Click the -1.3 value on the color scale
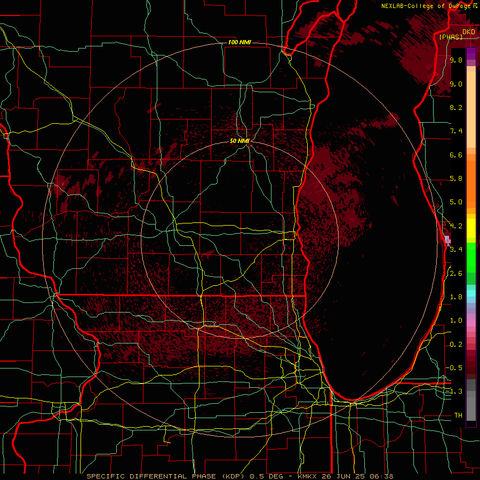Image resolution: width=480 pixels, height=480 pixels. point(454,391)
